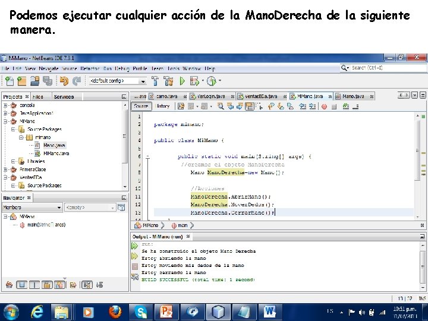Viewport: 428px width, 321px height.
Task: Click the New Project toolbar icon
Action: point(22,81)
